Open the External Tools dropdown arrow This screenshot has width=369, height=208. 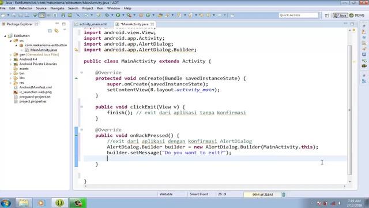134,16
